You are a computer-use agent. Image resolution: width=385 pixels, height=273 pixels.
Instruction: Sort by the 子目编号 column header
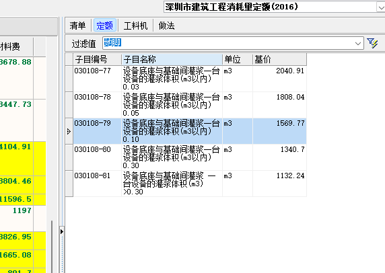(x=97, y=60)
